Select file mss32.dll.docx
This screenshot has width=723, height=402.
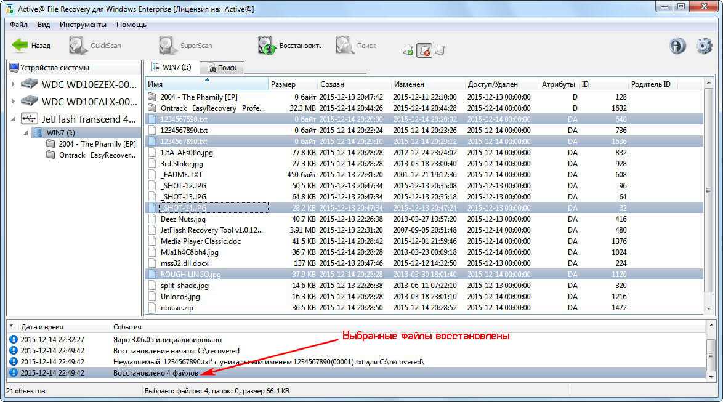(x=184, y=263)
